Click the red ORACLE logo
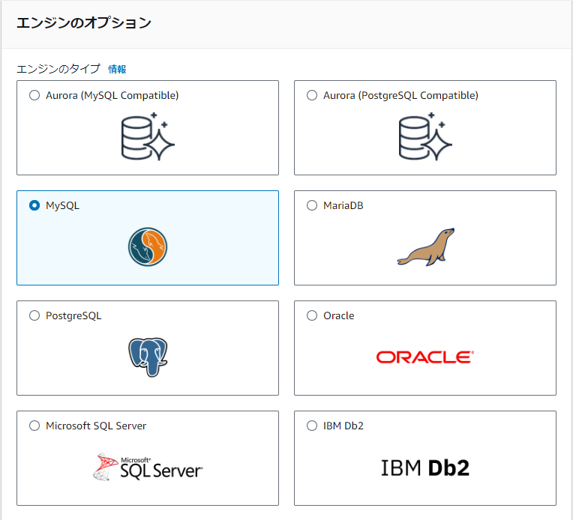 (425, 357)
